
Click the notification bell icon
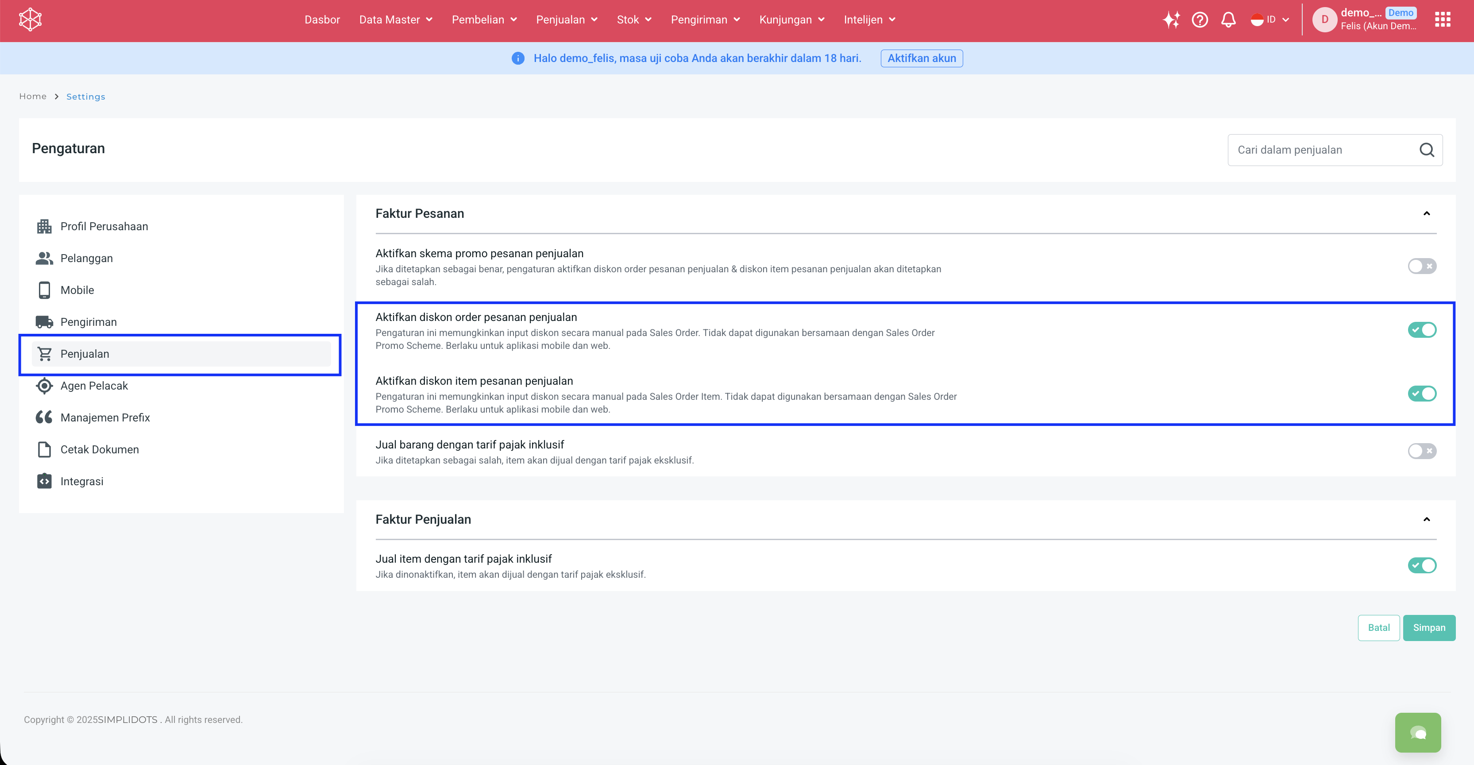click(x=1228, y=20)
